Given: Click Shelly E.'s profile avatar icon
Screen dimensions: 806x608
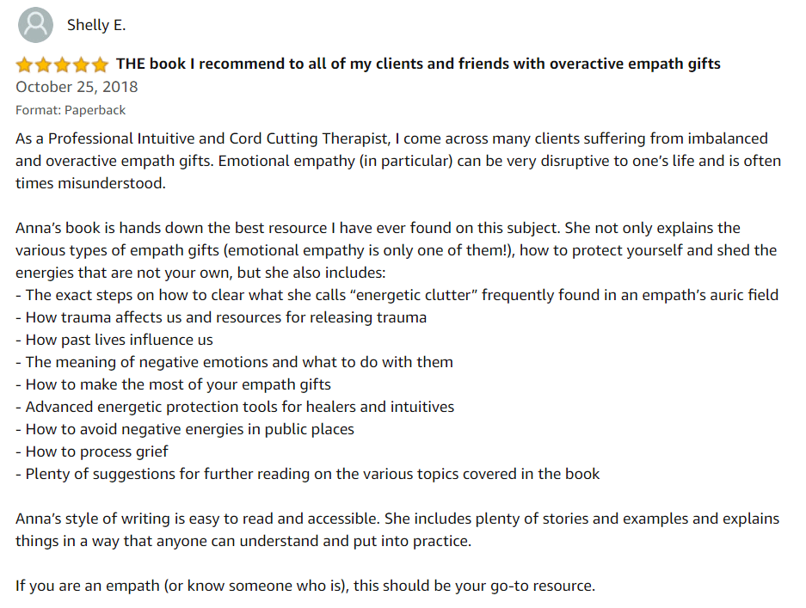Looking at the screenshot, I should [35, 25].
